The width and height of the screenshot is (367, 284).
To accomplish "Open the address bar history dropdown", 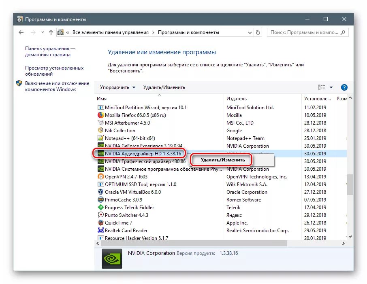I will coord(250,33).
